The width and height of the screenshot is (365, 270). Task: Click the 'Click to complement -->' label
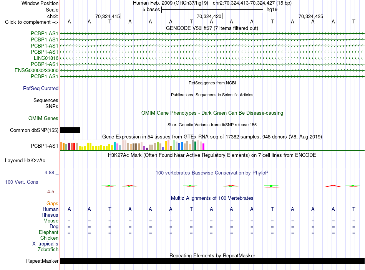click(x=32, y=22)
